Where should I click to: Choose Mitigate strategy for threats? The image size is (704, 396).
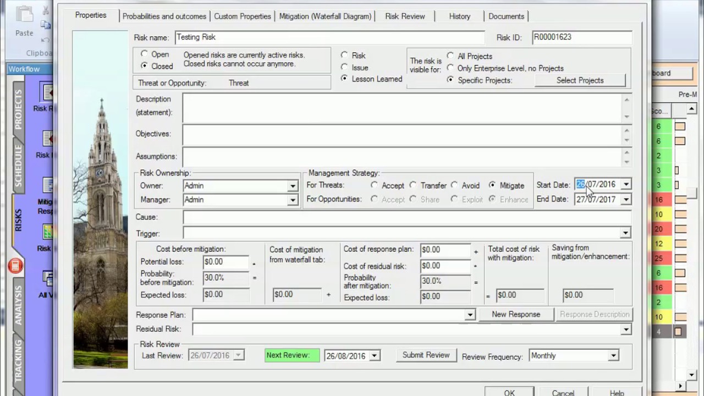click(x=492, y=185)
